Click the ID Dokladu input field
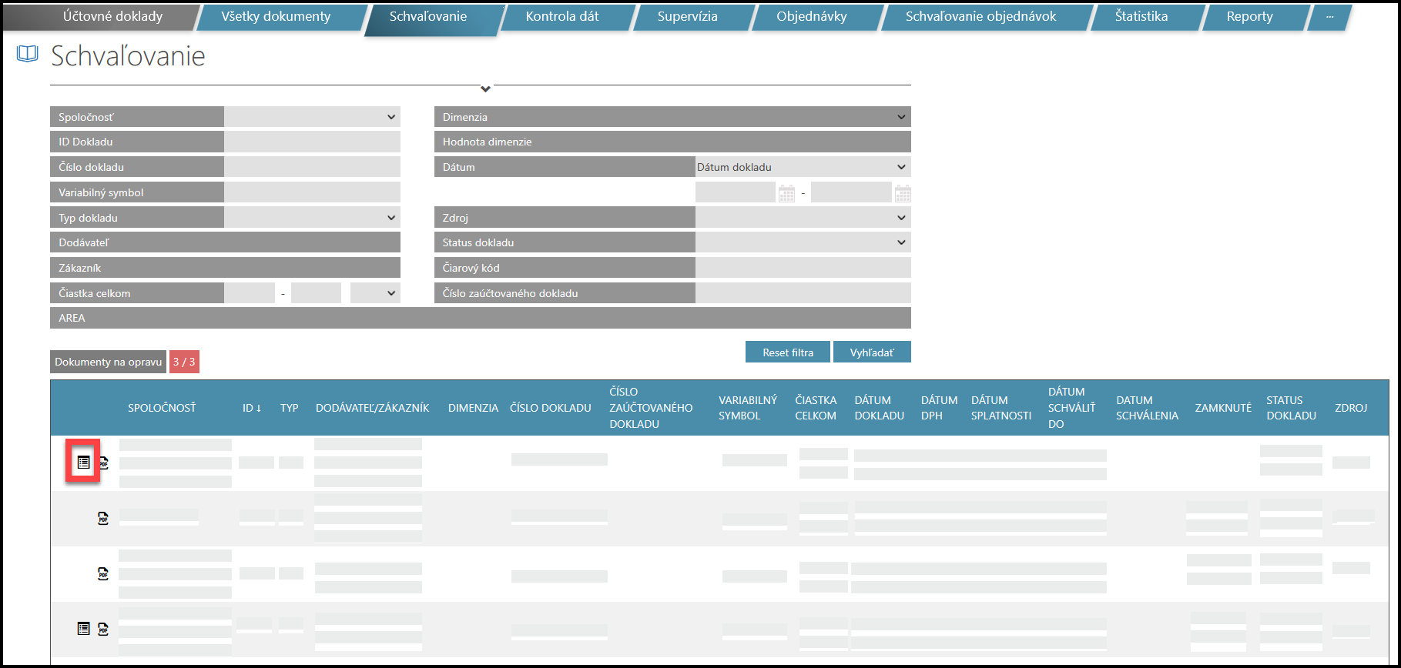The image size is (1401, 668). 312,142
